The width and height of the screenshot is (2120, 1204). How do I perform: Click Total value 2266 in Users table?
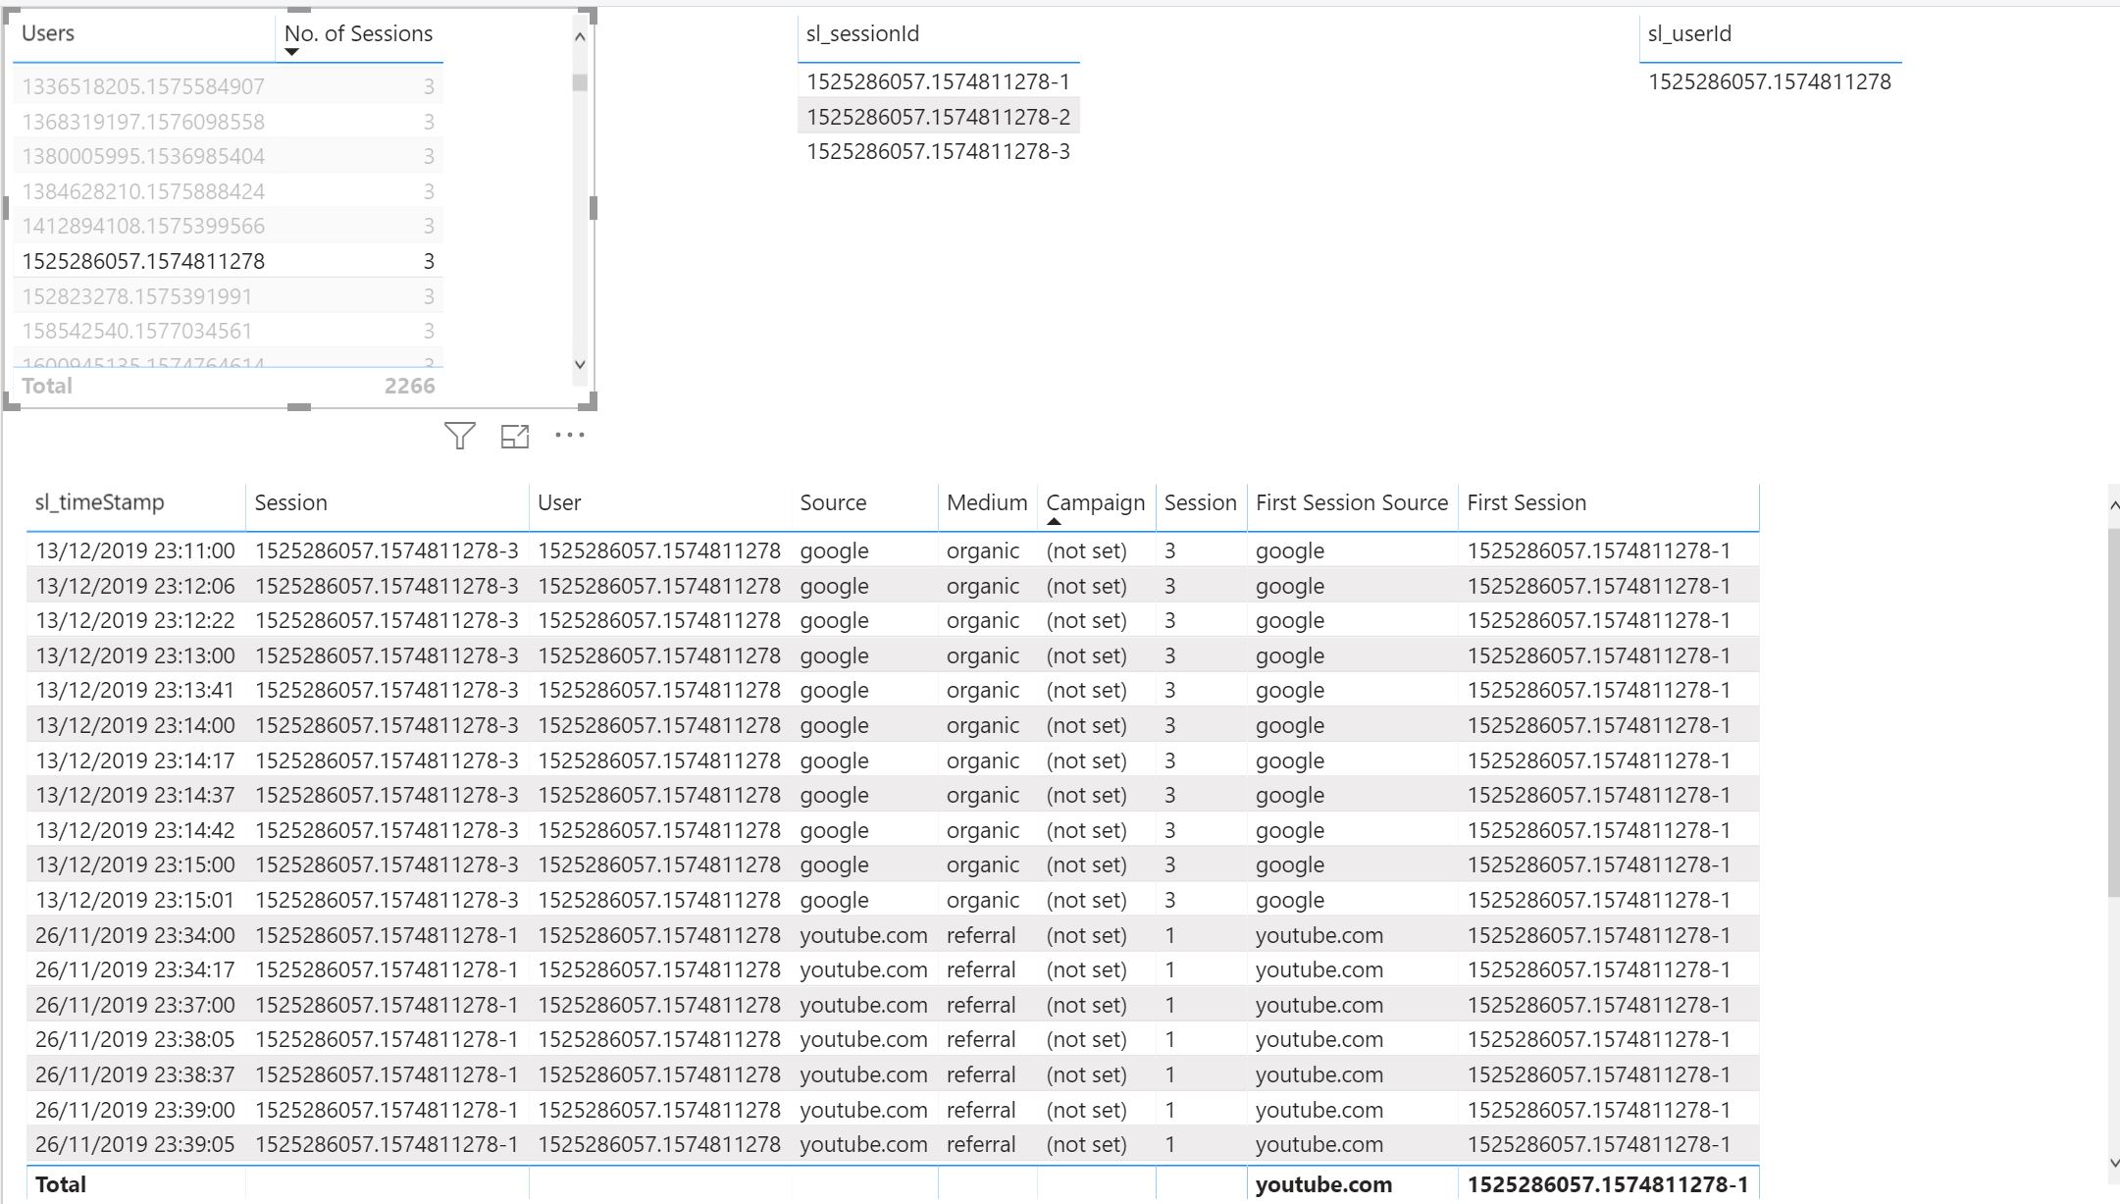point(409,386)
